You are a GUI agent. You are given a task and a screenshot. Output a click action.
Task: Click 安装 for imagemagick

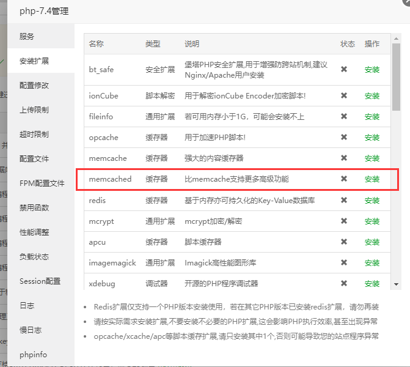point(372,263)
